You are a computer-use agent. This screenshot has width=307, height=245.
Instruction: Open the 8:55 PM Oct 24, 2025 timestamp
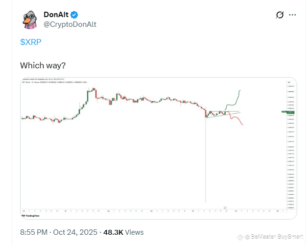coord(59,232)
